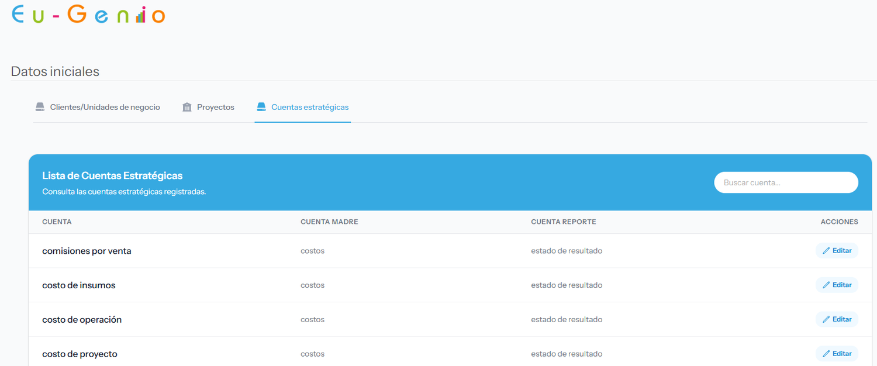The width and height of the screenshot is (877, 366).
Task: Click costos in the costo de proyecto row
Action: click(312, 354)
